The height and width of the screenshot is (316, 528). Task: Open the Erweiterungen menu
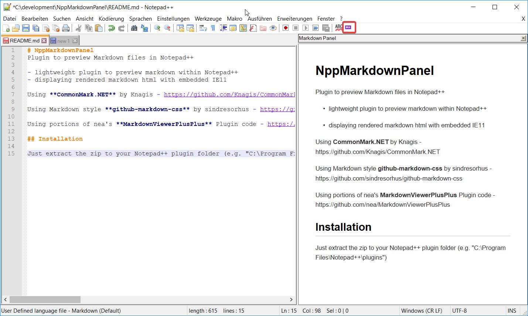click(294, 18)
